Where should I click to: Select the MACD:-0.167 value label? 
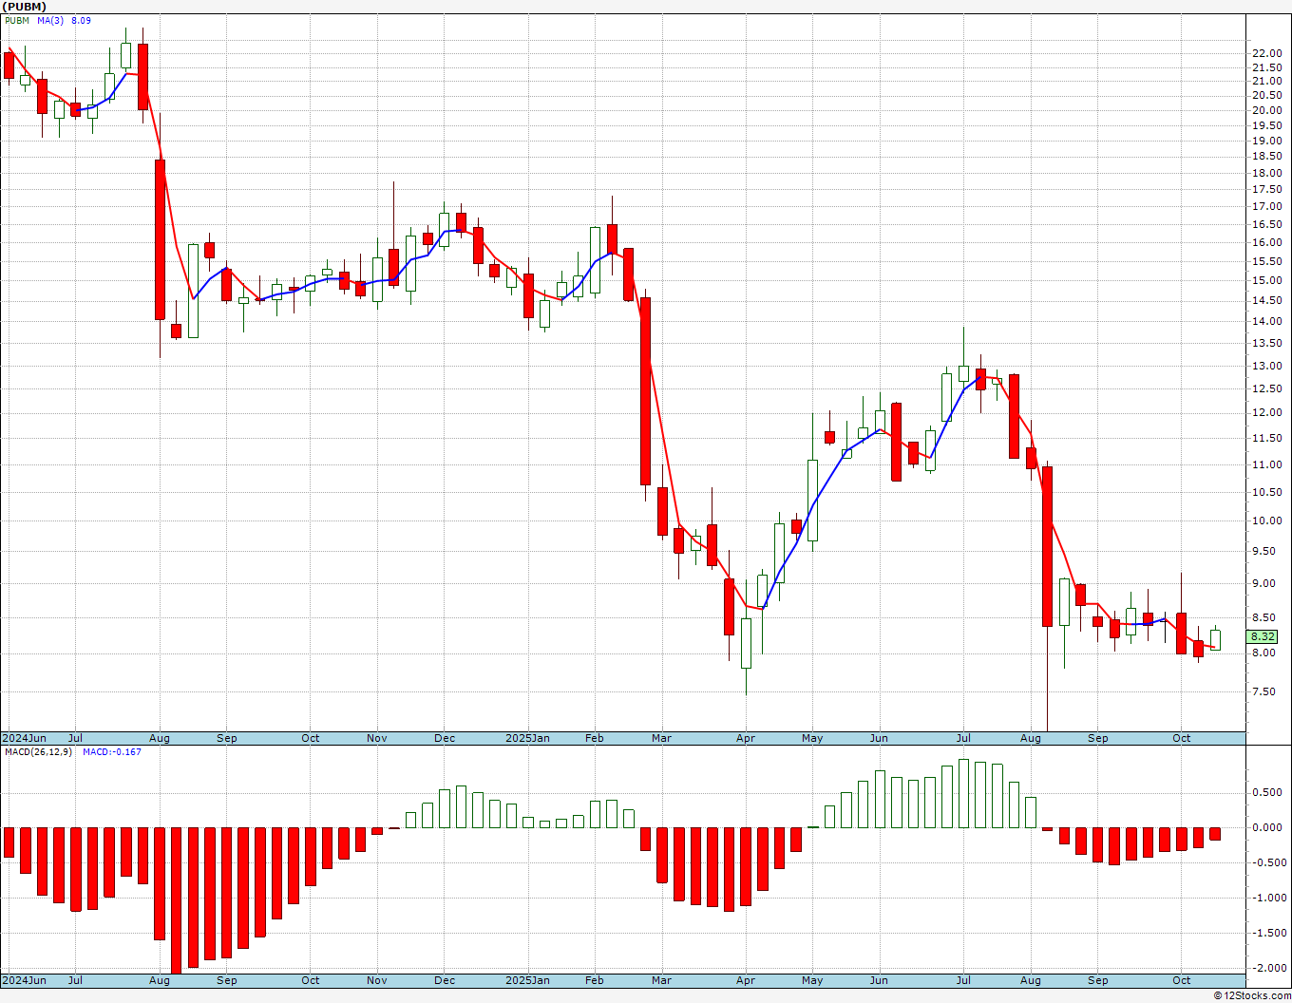tap(112, 752)
